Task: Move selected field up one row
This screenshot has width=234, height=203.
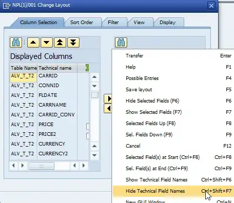Action: (33, 43)
